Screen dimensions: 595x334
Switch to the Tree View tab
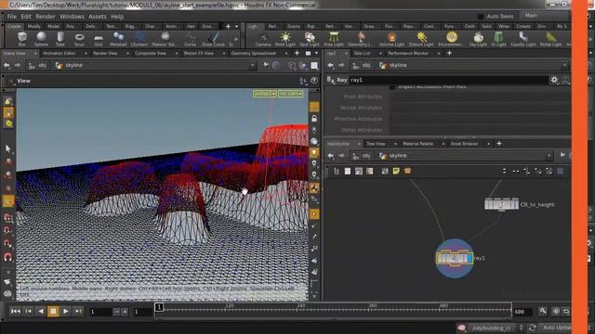click(376, 144)
